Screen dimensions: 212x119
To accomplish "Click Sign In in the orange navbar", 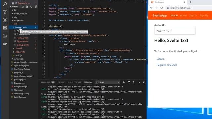I will click(x=193, y=16).
